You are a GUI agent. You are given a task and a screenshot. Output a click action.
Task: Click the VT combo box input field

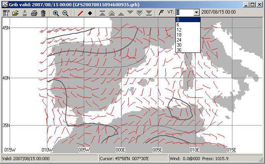[184, 12]
